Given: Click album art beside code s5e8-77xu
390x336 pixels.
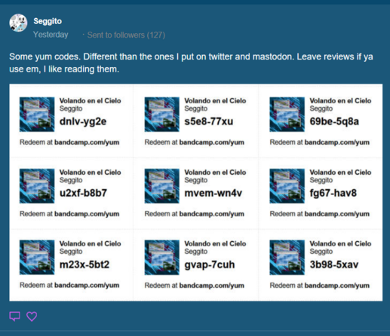Looking at the screenshot, I should click(x=162, y=115).
